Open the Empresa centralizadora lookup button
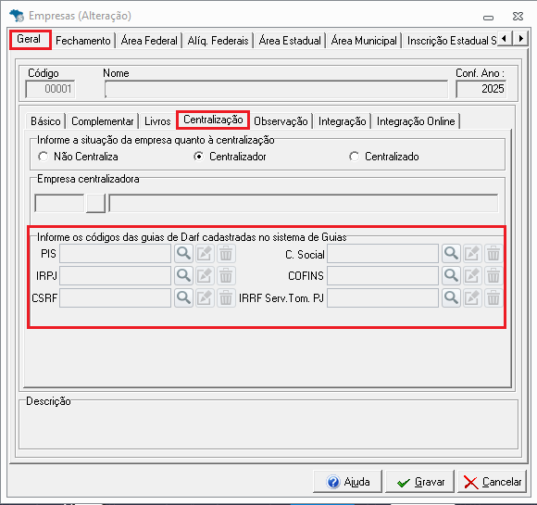 click(95, 203)
